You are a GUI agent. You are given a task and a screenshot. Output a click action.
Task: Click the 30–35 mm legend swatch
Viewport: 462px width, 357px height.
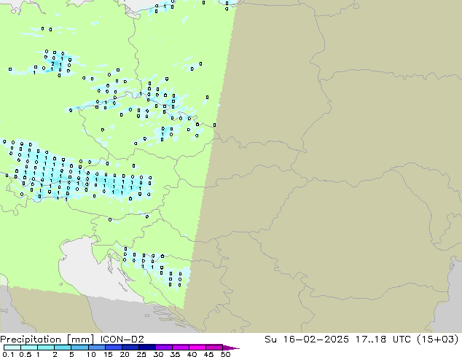[163, 348]
